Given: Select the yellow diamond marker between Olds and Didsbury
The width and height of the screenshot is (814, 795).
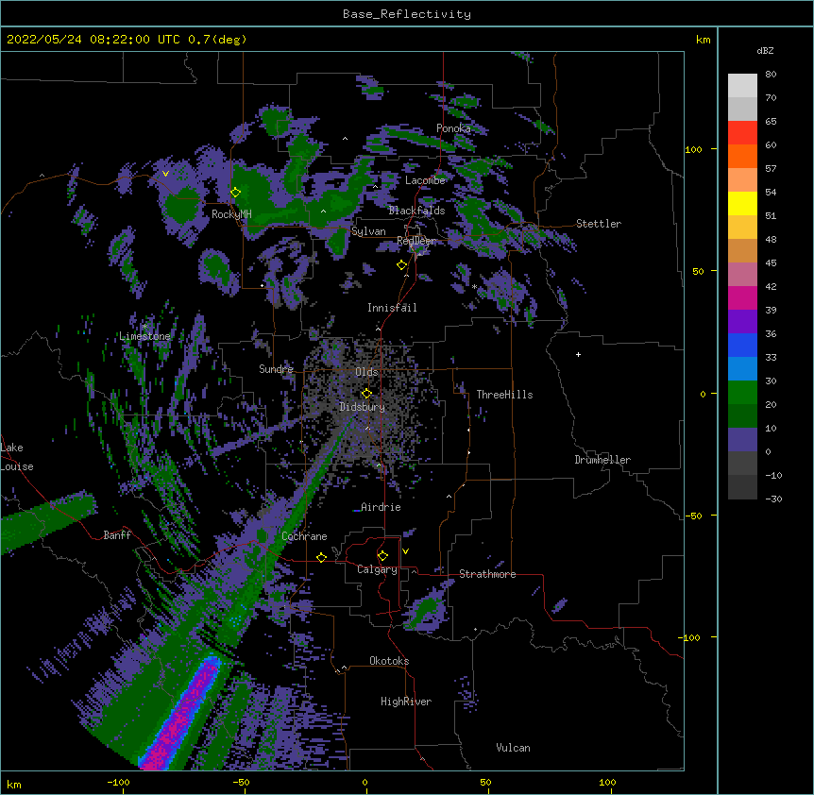Looking at the screenshot, I should tap(366, 394).
